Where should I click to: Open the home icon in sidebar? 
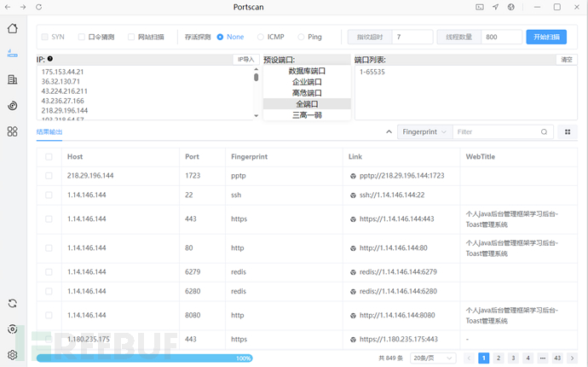pos(13,28)
